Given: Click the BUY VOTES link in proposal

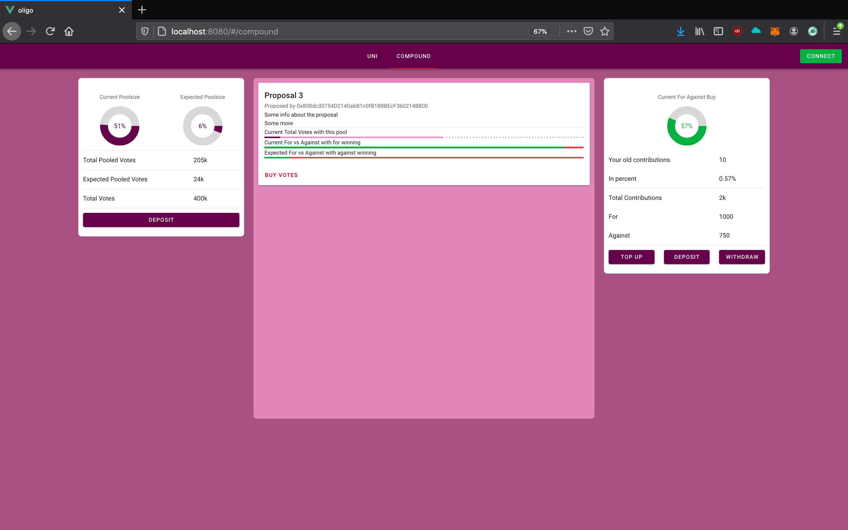Looking at the screenshot, I should click(281, 175).
